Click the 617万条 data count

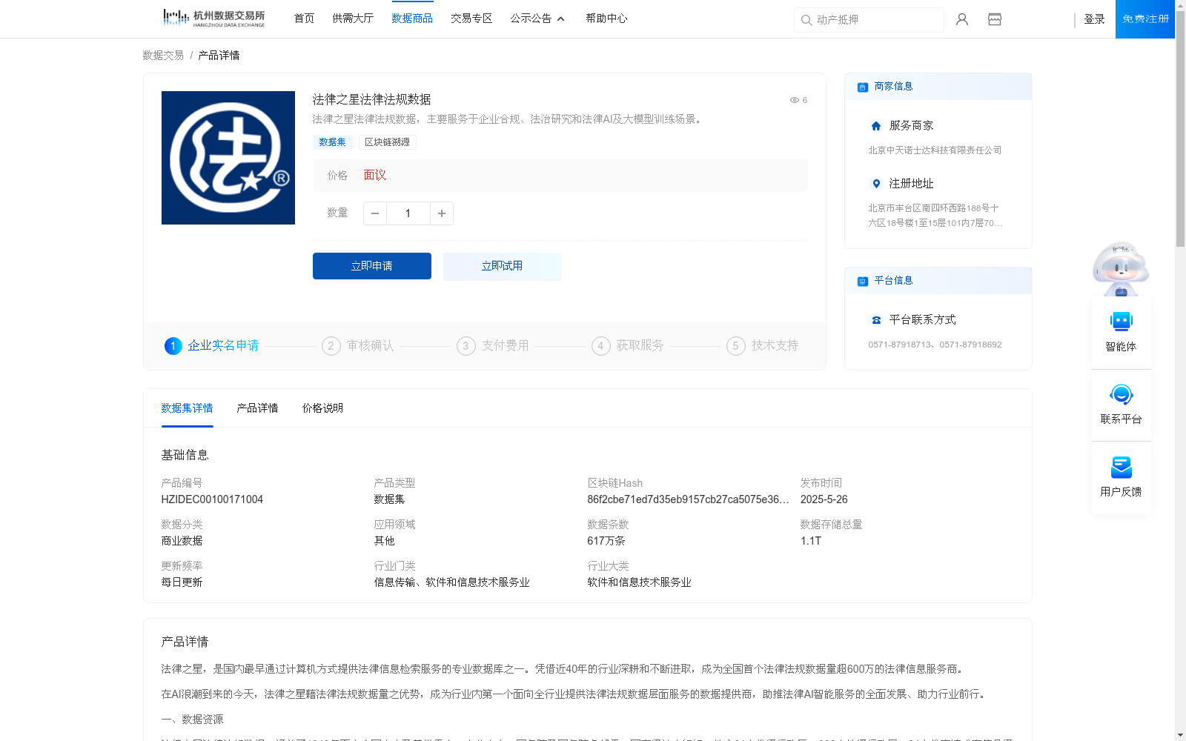[606, 541]
